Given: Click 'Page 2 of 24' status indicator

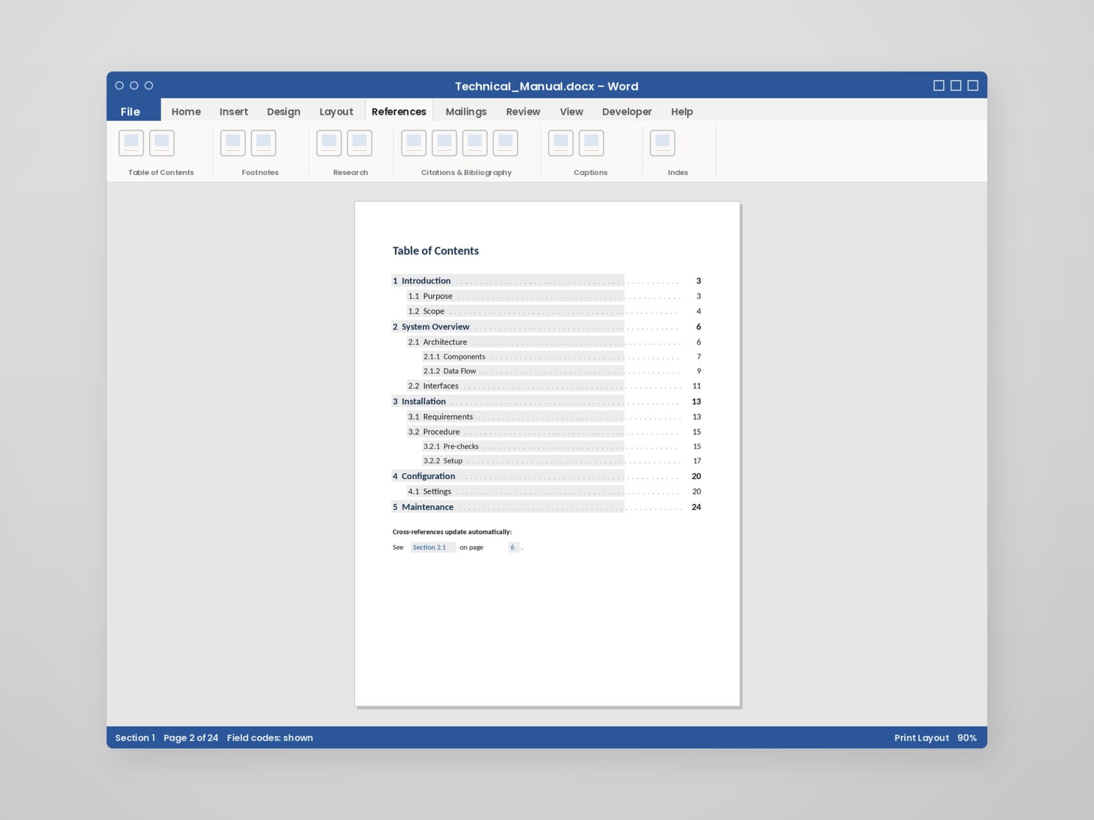Looking at the screenshot, I should (x=191, y=738).
